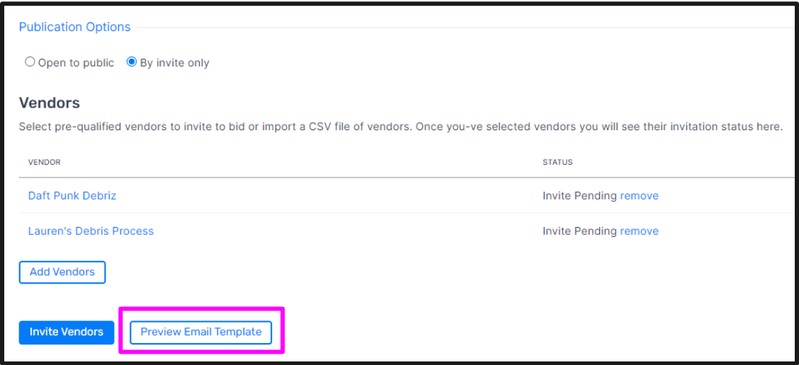Click the vendor selection description paragraph

click(x=400, y=127)
